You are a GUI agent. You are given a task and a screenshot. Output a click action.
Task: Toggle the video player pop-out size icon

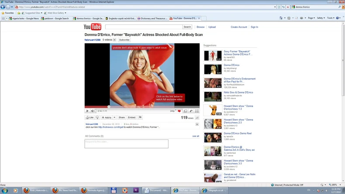(185, 111)
